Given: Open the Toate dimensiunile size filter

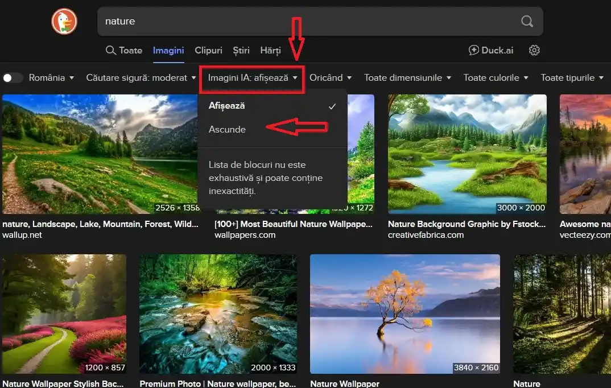Looking at the screenshot, I should [407, 78].
